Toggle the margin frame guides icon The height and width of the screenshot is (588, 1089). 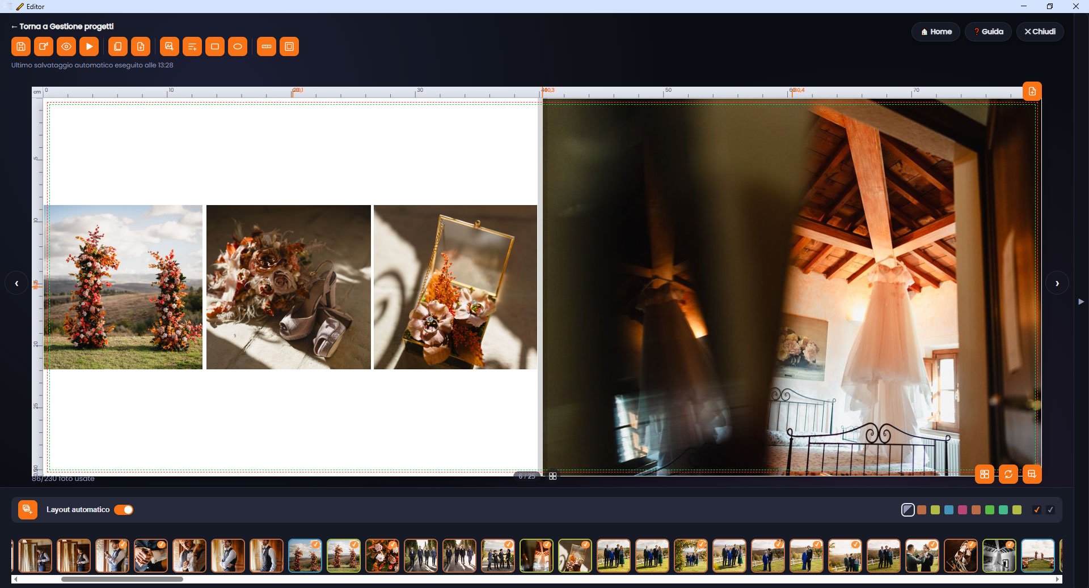pos(289,46)
